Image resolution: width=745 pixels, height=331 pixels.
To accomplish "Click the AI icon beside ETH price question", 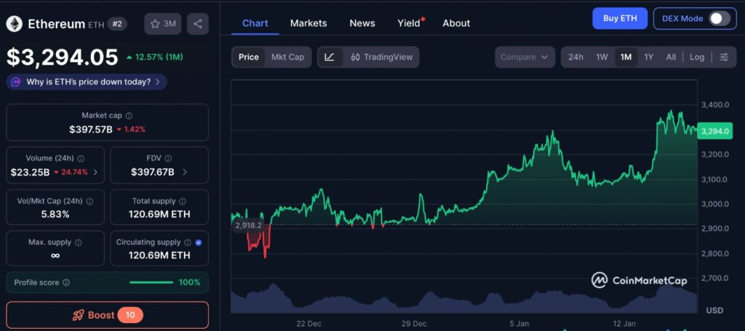I will [x=16, y=82].
